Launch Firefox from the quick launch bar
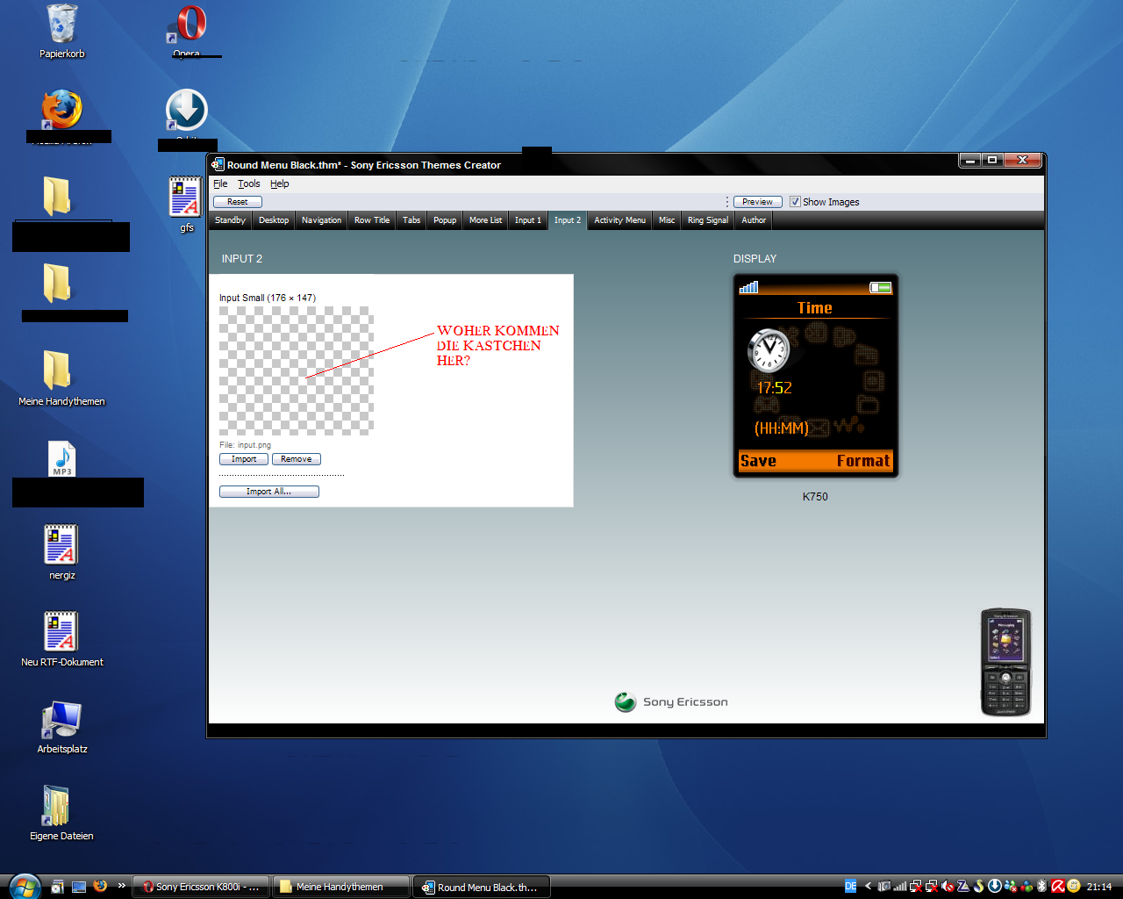The image size is (1123, 899). pos(100,887)
